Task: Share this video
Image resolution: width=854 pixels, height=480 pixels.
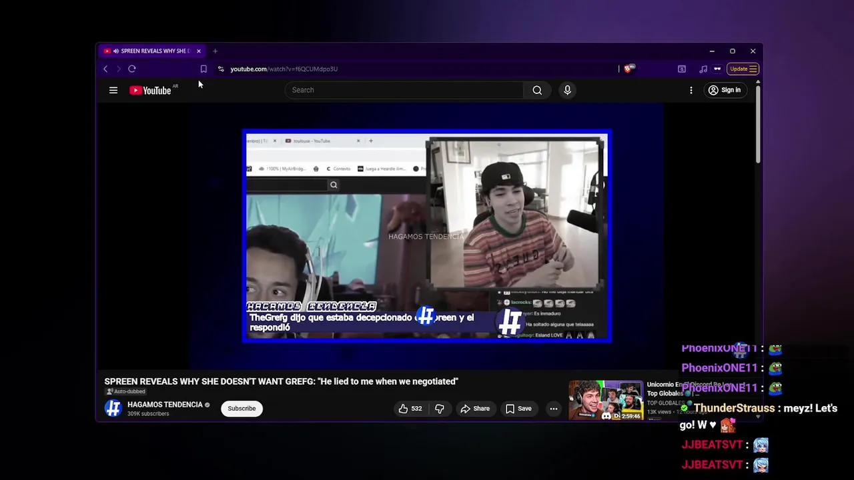Action: pyautogui.click(x=475, y=409)
